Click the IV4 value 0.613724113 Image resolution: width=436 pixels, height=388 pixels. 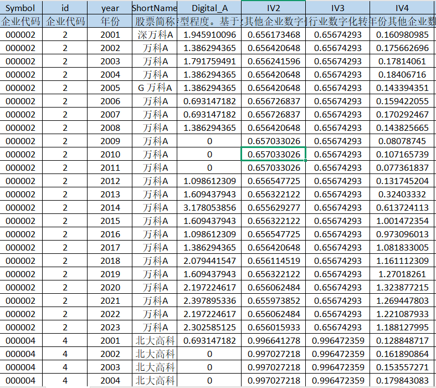(402, 208)
